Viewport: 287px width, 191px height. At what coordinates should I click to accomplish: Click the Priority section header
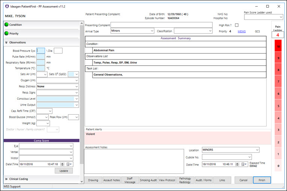[x=42, y=33]
